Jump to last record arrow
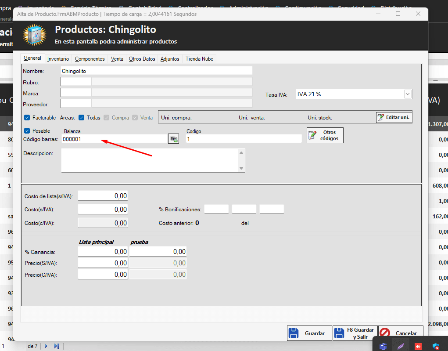448x351 pixels. 56,346
